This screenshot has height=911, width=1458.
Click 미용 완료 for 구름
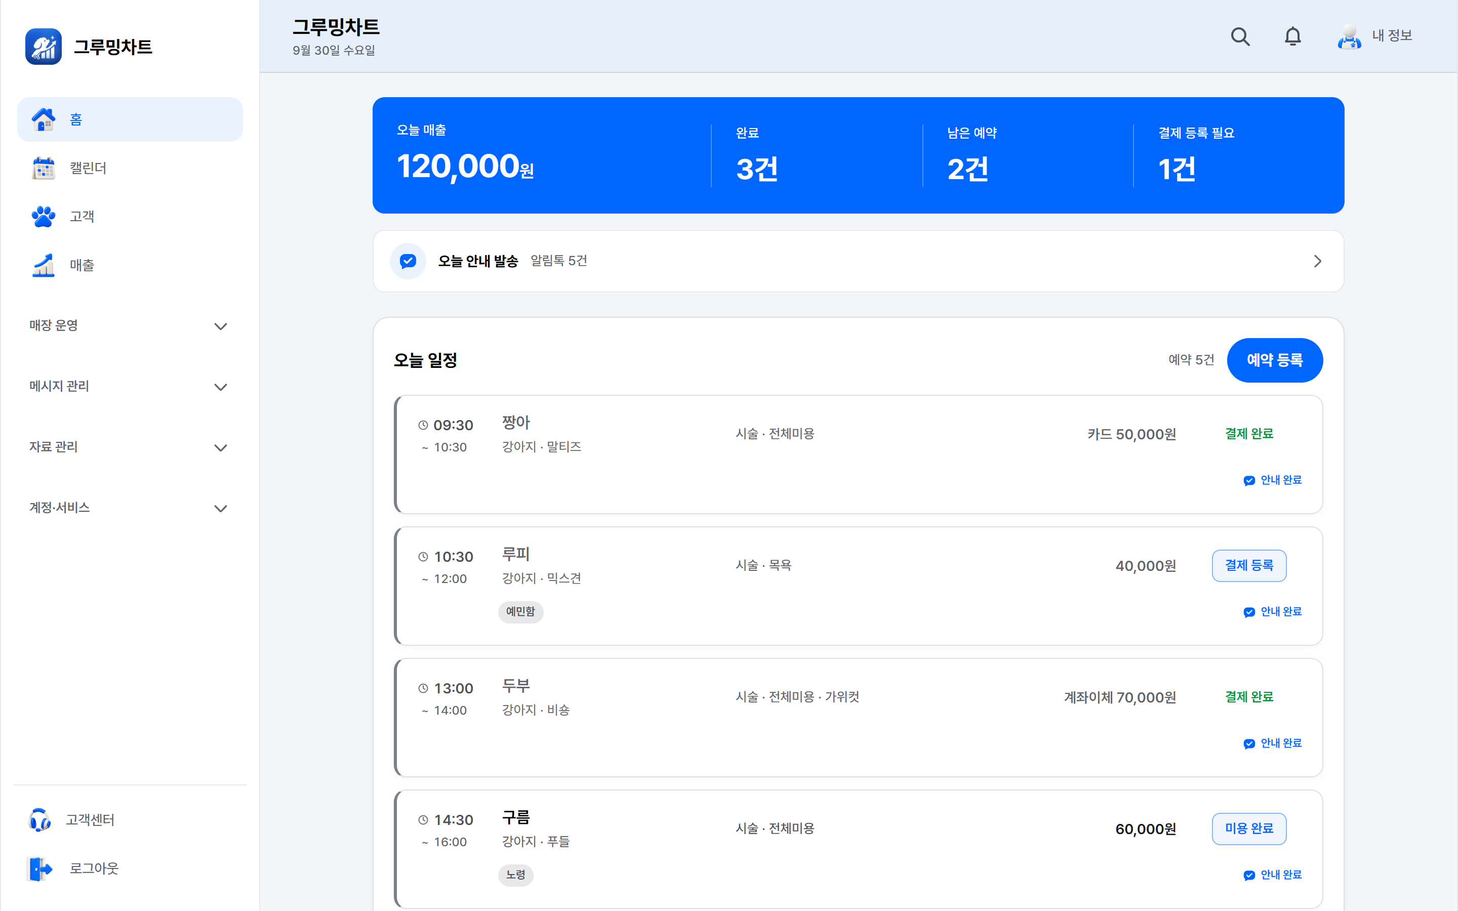pos(1249,829)
